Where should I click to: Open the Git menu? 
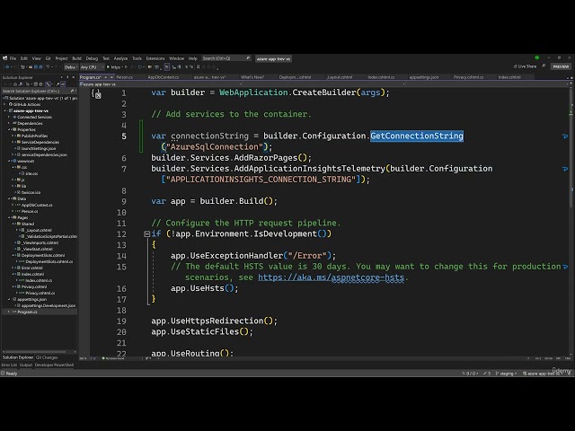(48, 58)
